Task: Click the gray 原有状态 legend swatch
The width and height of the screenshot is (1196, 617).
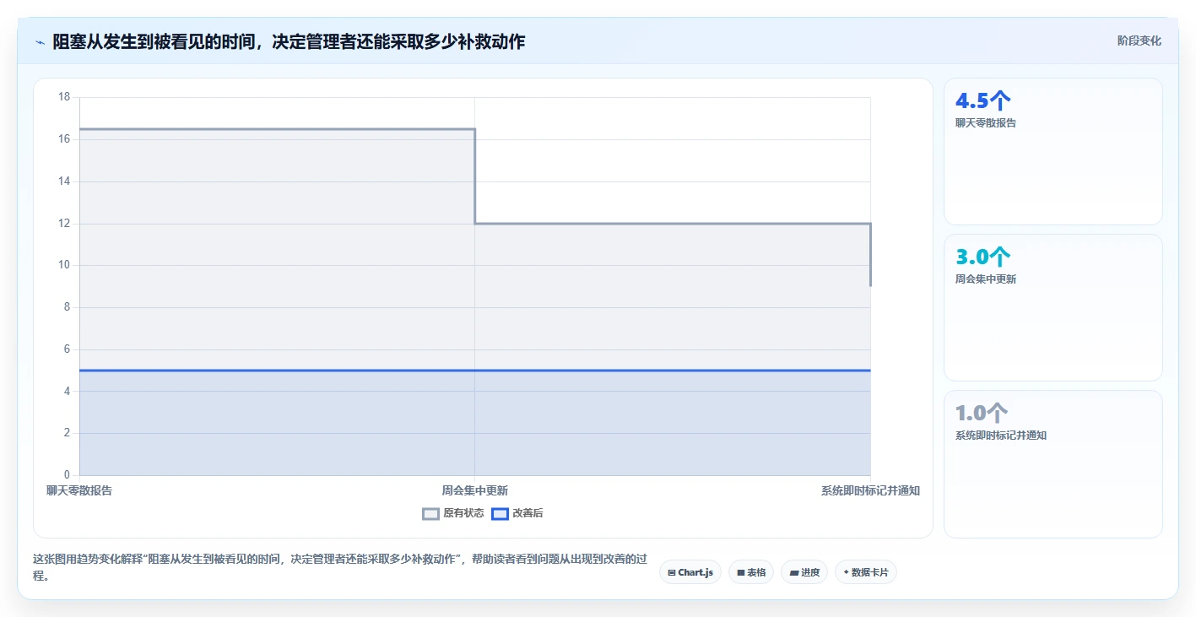Action: (430, 513)
